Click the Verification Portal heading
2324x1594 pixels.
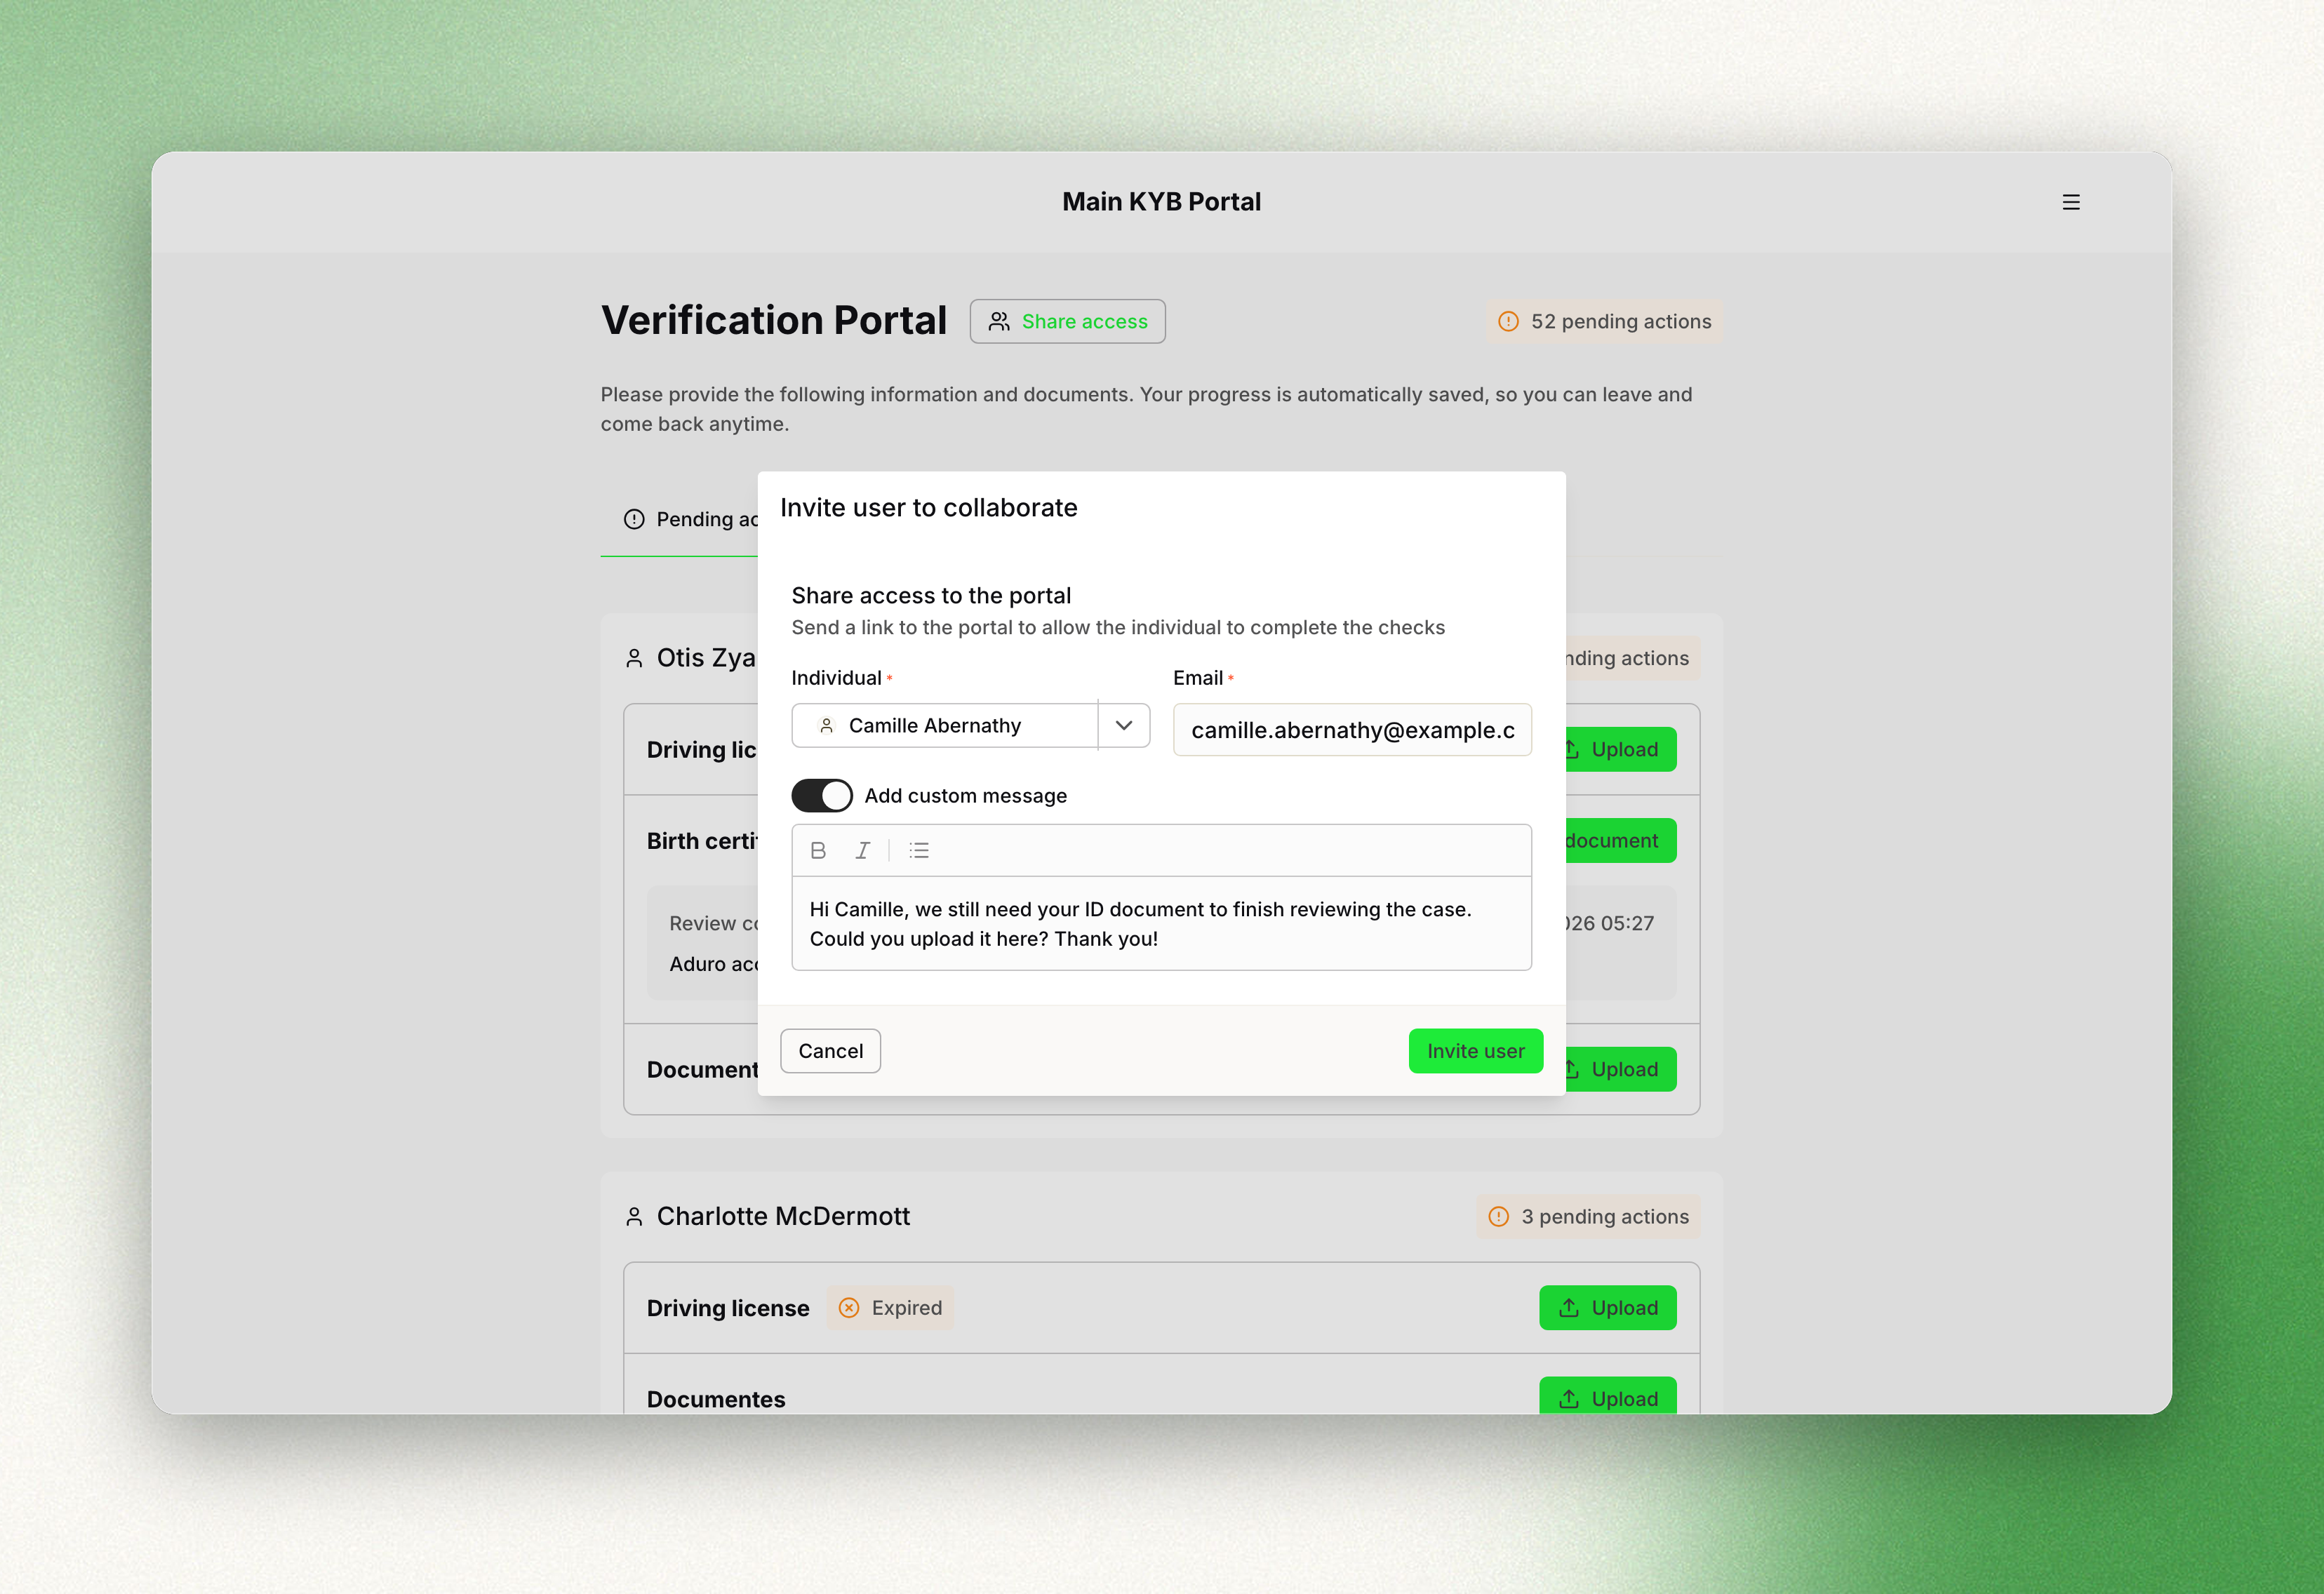coord(773,320)
